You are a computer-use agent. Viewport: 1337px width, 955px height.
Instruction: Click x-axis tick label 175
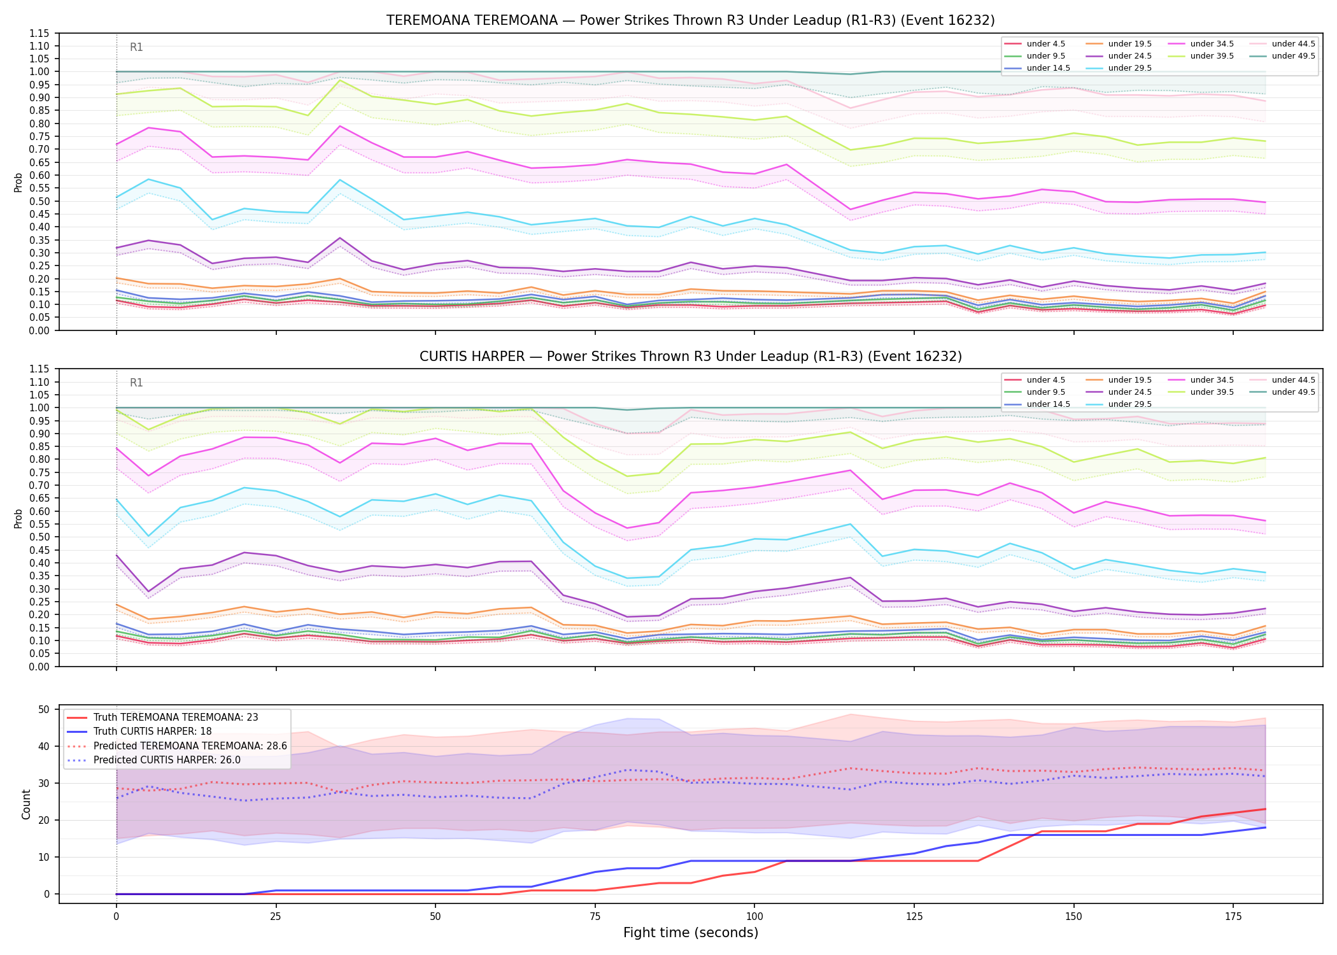click(x=1233, y=917)
